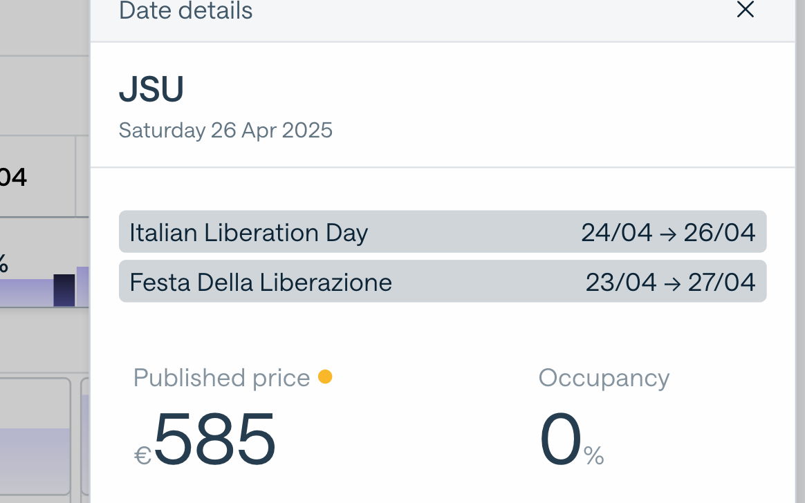Click the 24/04 start date text
The width and height of the screenshot is (805, 503).
(616, 233)
